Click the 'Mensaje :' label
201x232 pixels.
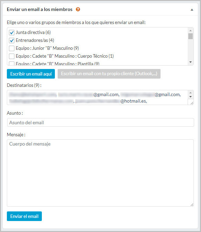point(16,135)
